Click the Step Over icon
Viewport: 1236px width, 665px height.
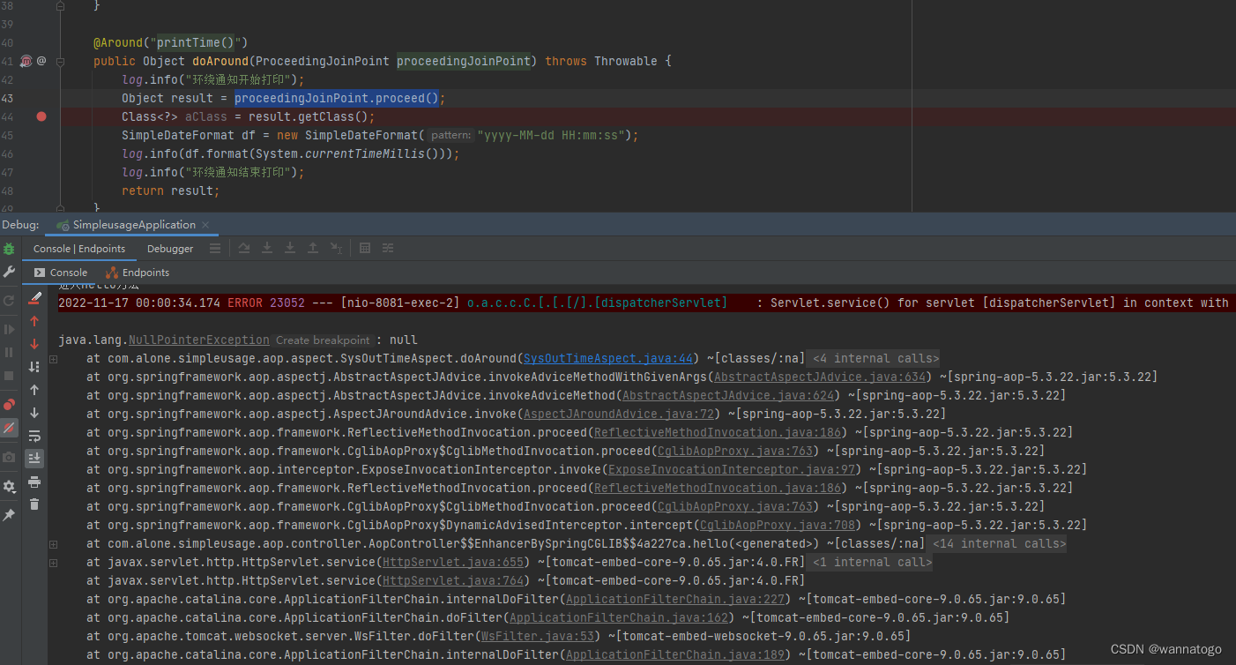[244, 249]
